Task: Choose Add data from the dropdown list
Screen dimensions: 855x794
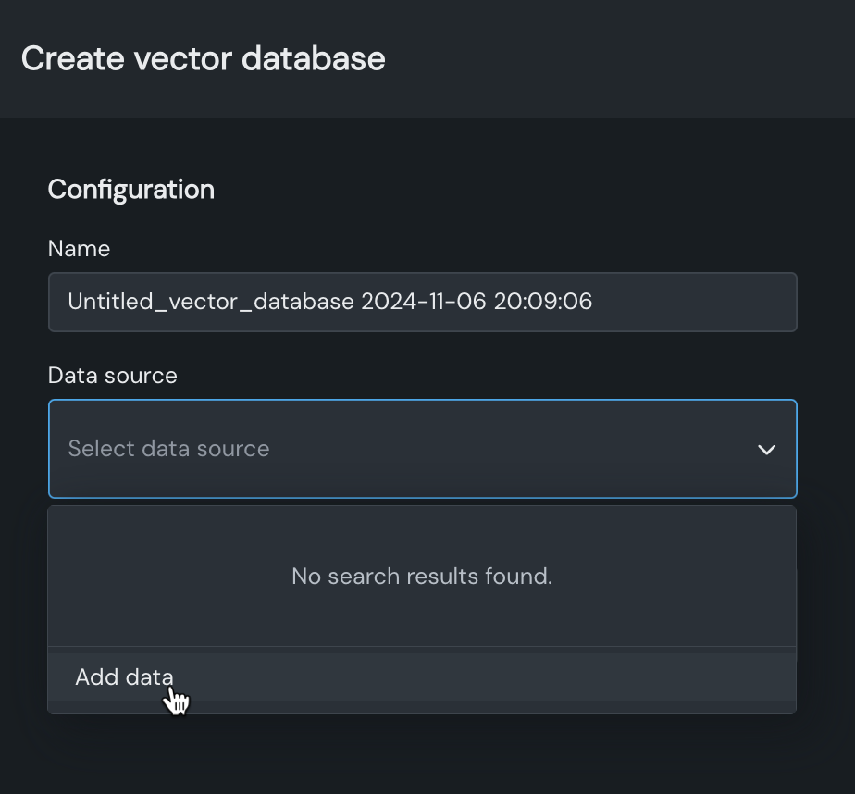Action: click(x=124, y=677)
